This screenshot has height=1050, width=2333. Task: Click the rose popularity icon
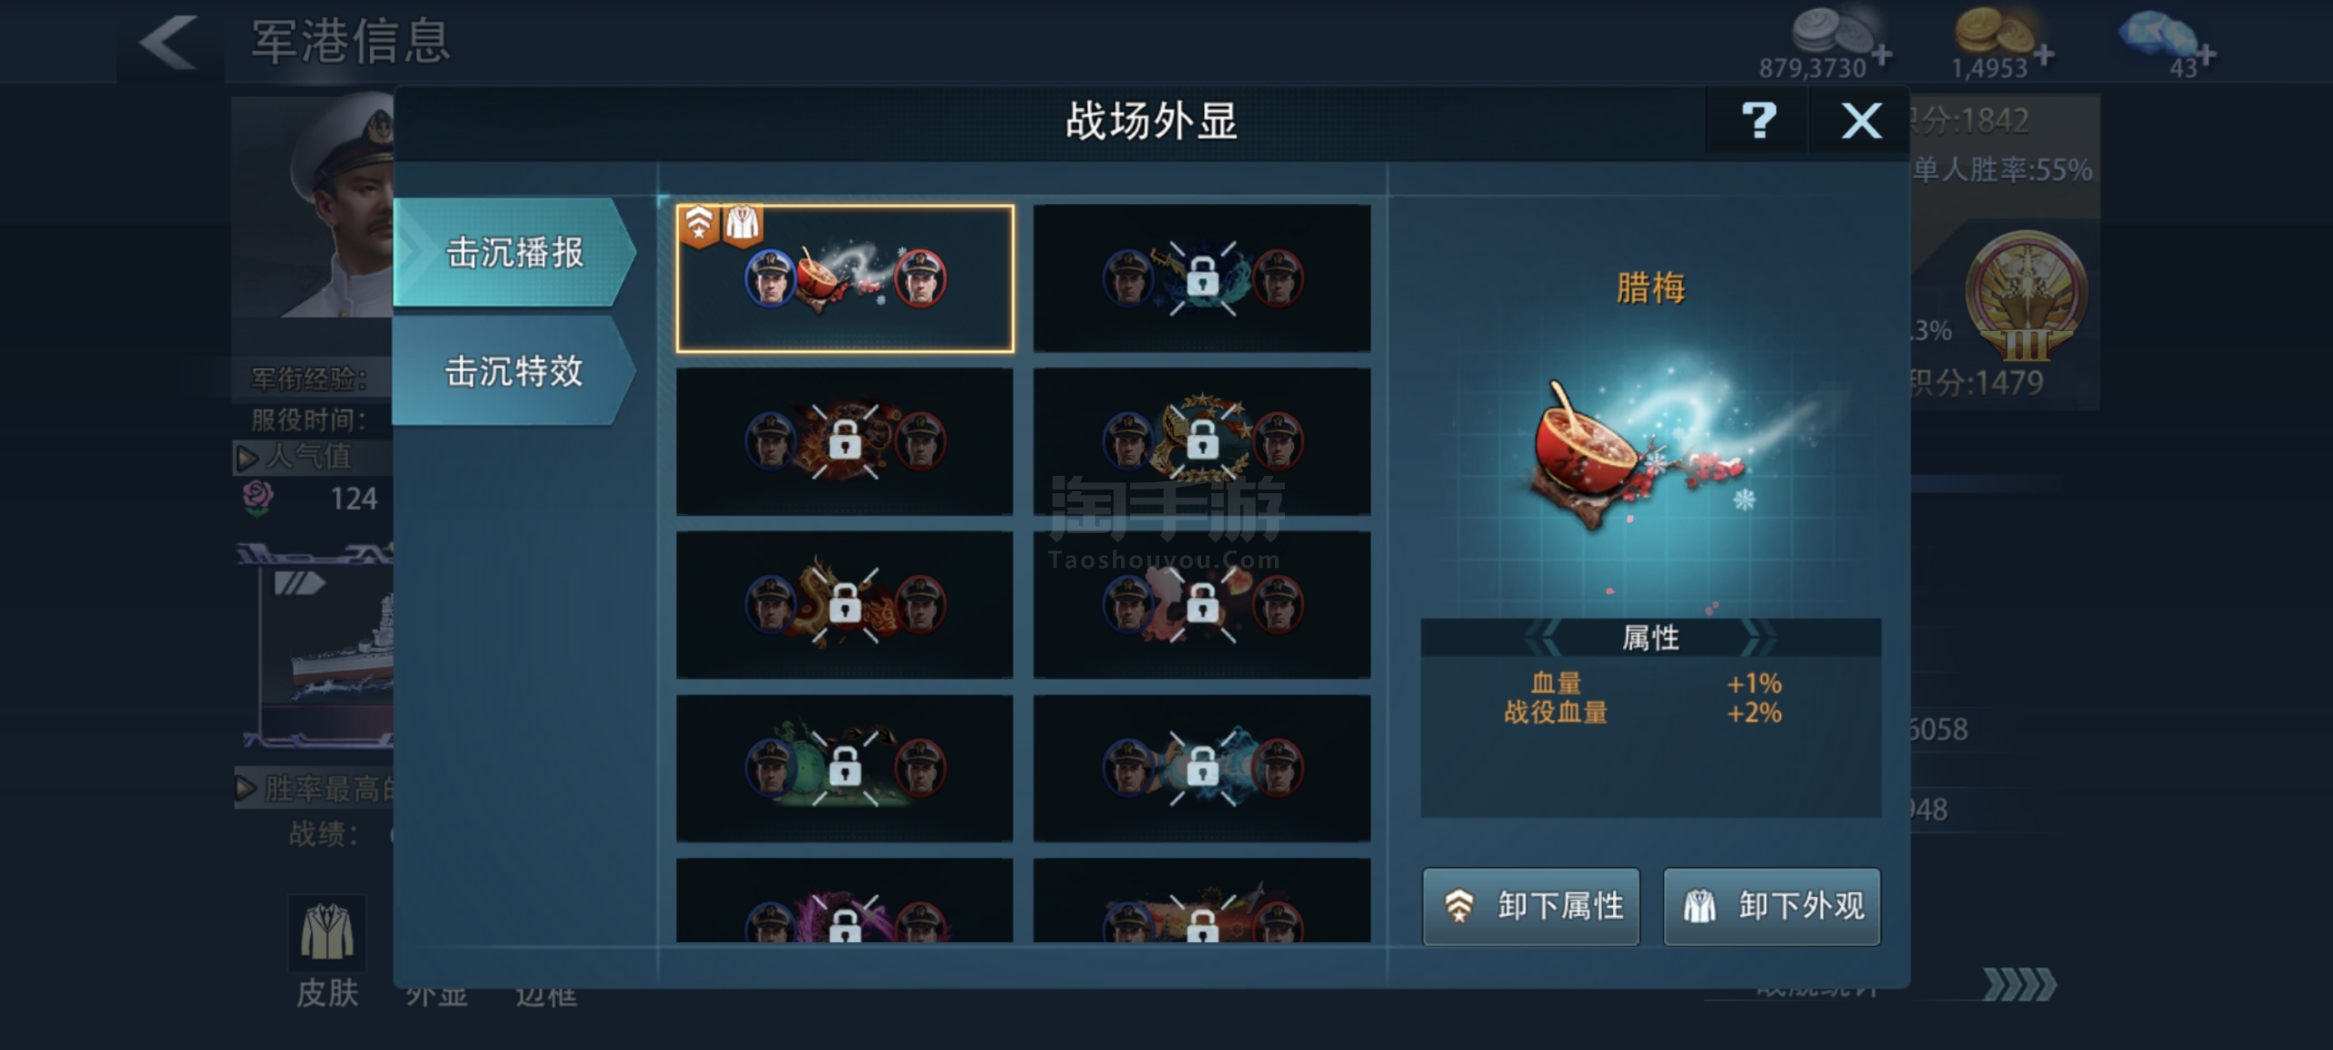[x=258, y=499]
